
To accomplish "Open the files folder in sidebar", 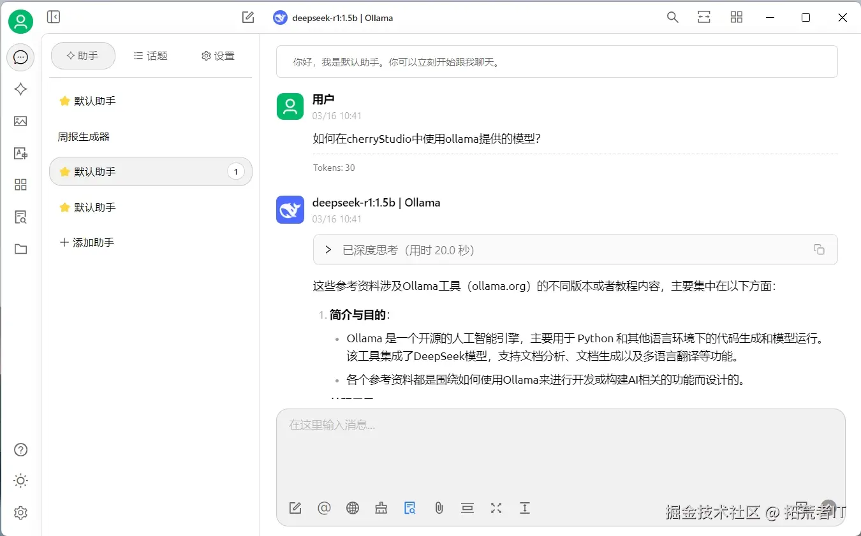I will [20, 249].
